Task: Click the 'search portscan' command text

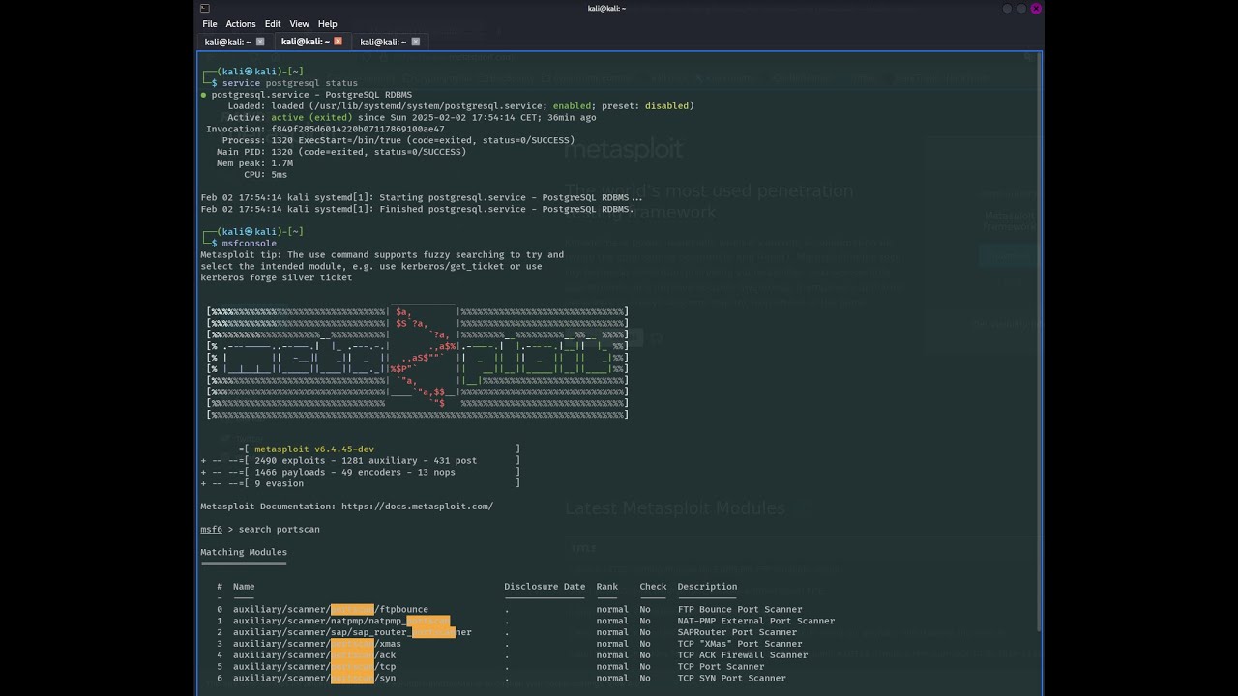Action: 279,530
